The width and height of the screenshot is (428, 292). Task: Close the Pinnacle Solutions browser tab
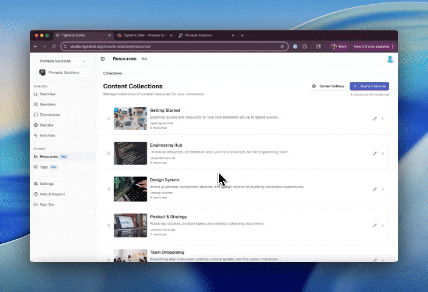(233, 35)
